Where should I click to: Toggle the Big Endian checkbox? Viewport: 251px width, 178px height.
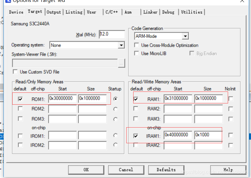coord(192,53)
